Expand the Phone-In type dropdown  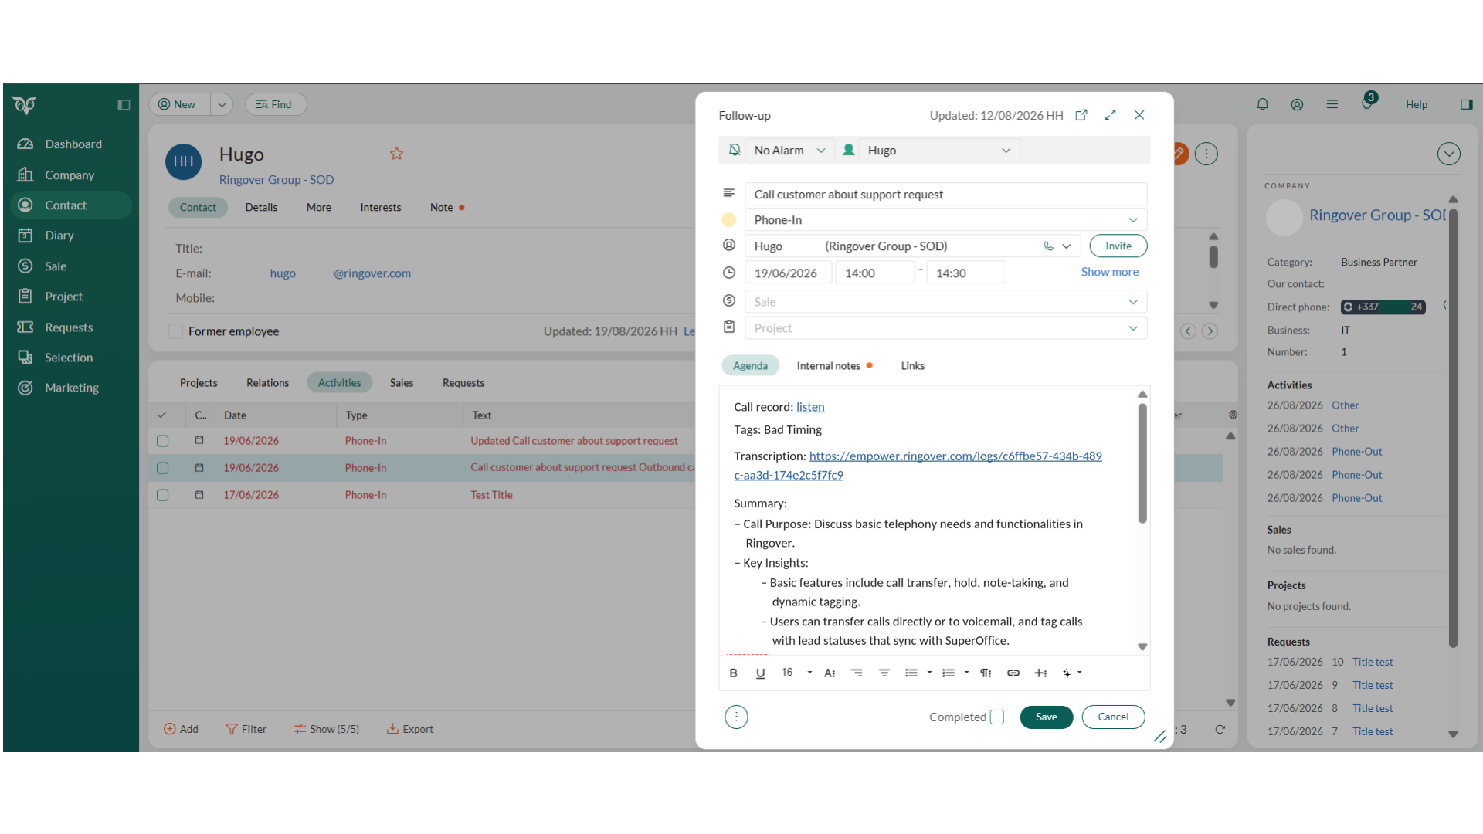point(946,220)
